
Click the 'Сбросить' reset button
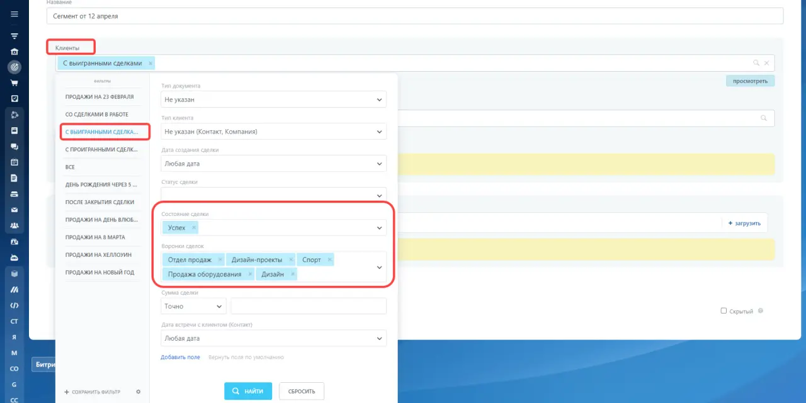tap(302, 391)
